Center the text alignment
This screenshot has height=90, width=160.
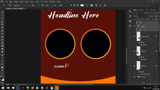pos(74,5)
